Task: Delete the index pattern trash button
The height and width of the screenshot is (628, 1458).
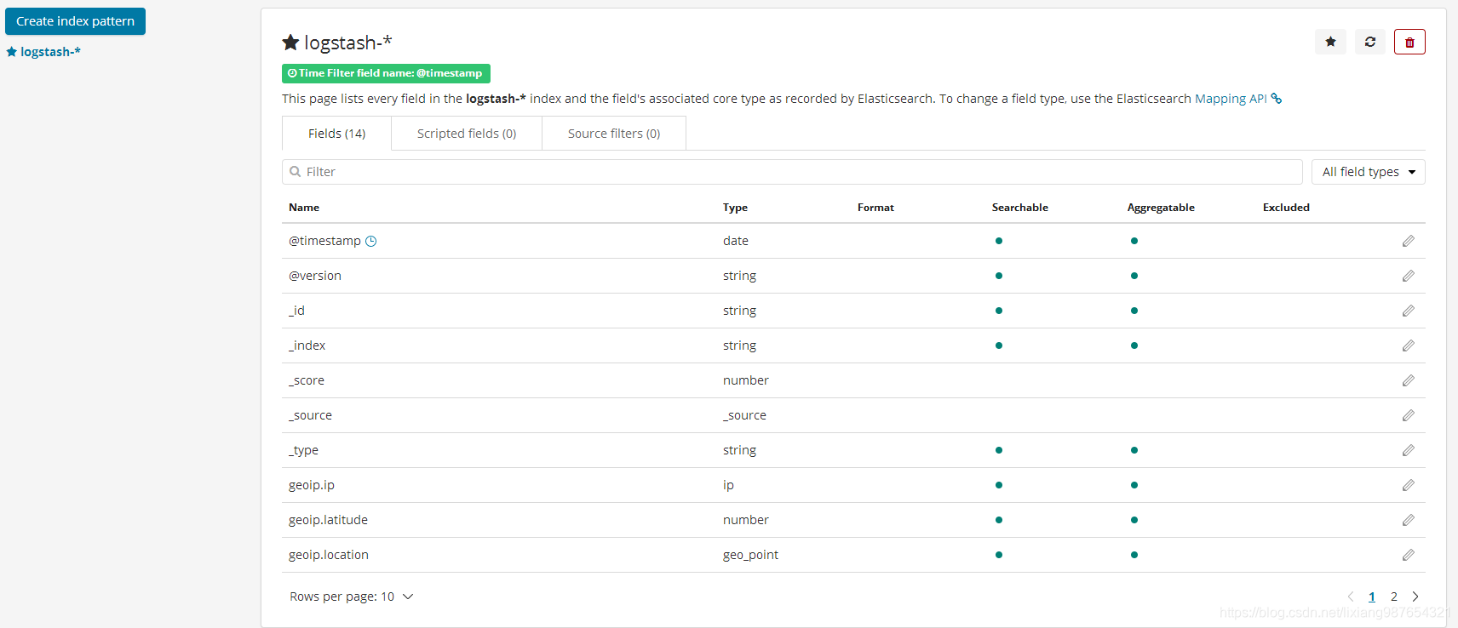Action: pyautogui.click(x=1409, y=42)
